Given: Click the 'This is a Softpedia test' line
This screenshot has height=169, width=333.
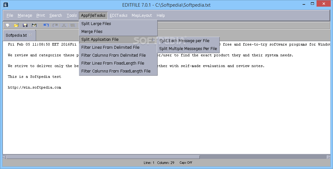Looking at the screenshot, I should 35,77.
